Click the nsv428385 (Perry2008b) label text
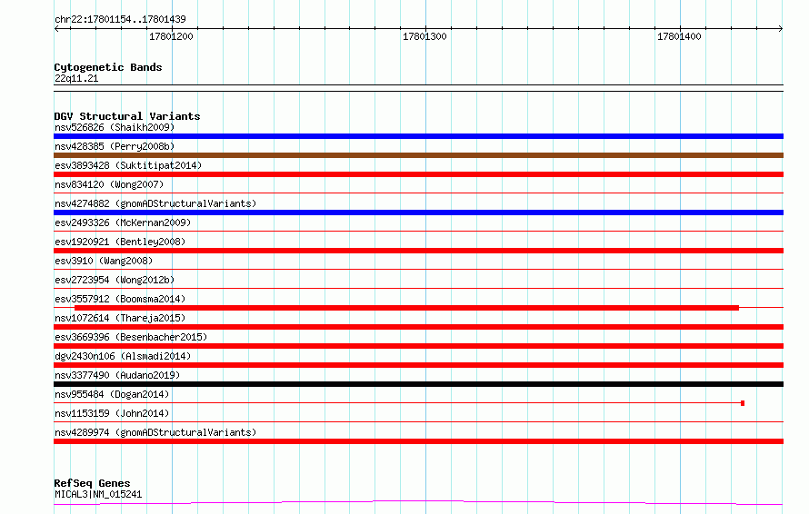809x514 pixels. point(115,146)
